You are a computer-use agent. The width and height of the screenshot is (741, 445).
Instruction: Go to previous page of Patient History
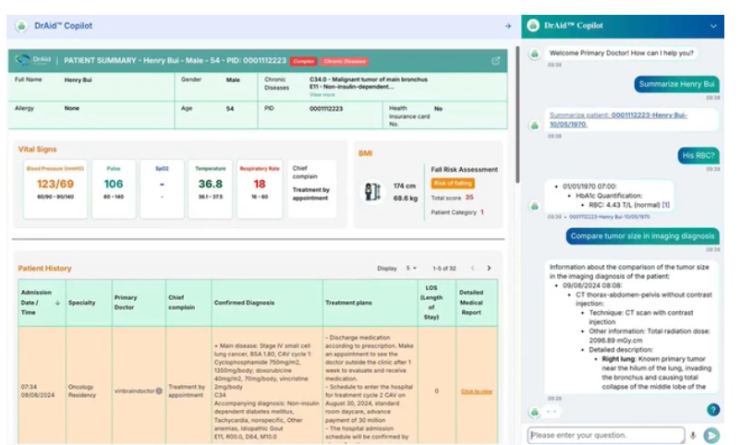tap(472, 268)
